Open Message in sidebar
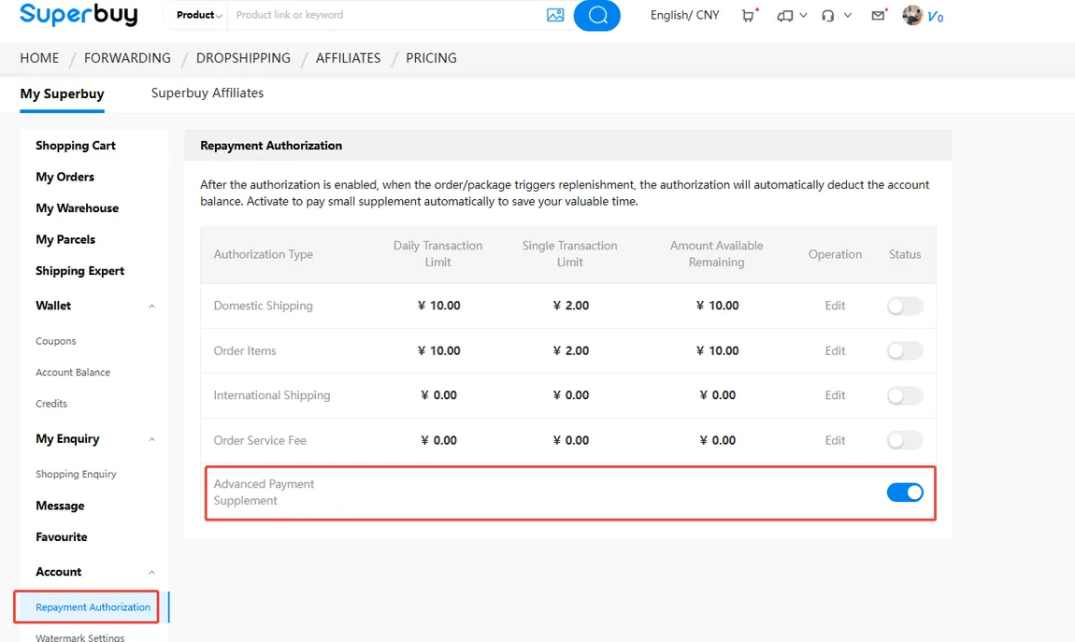Image resolution: width=1075 pixels, height=642 pixels. tap(60, 506)
